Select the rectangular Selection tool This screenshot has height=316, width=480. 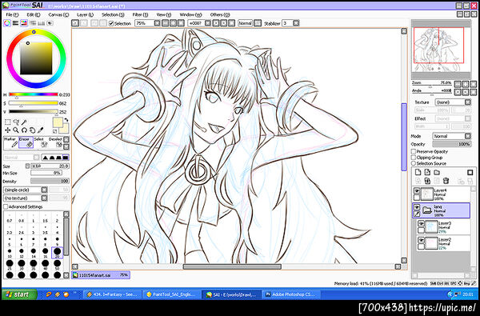(x=8, y=122)
